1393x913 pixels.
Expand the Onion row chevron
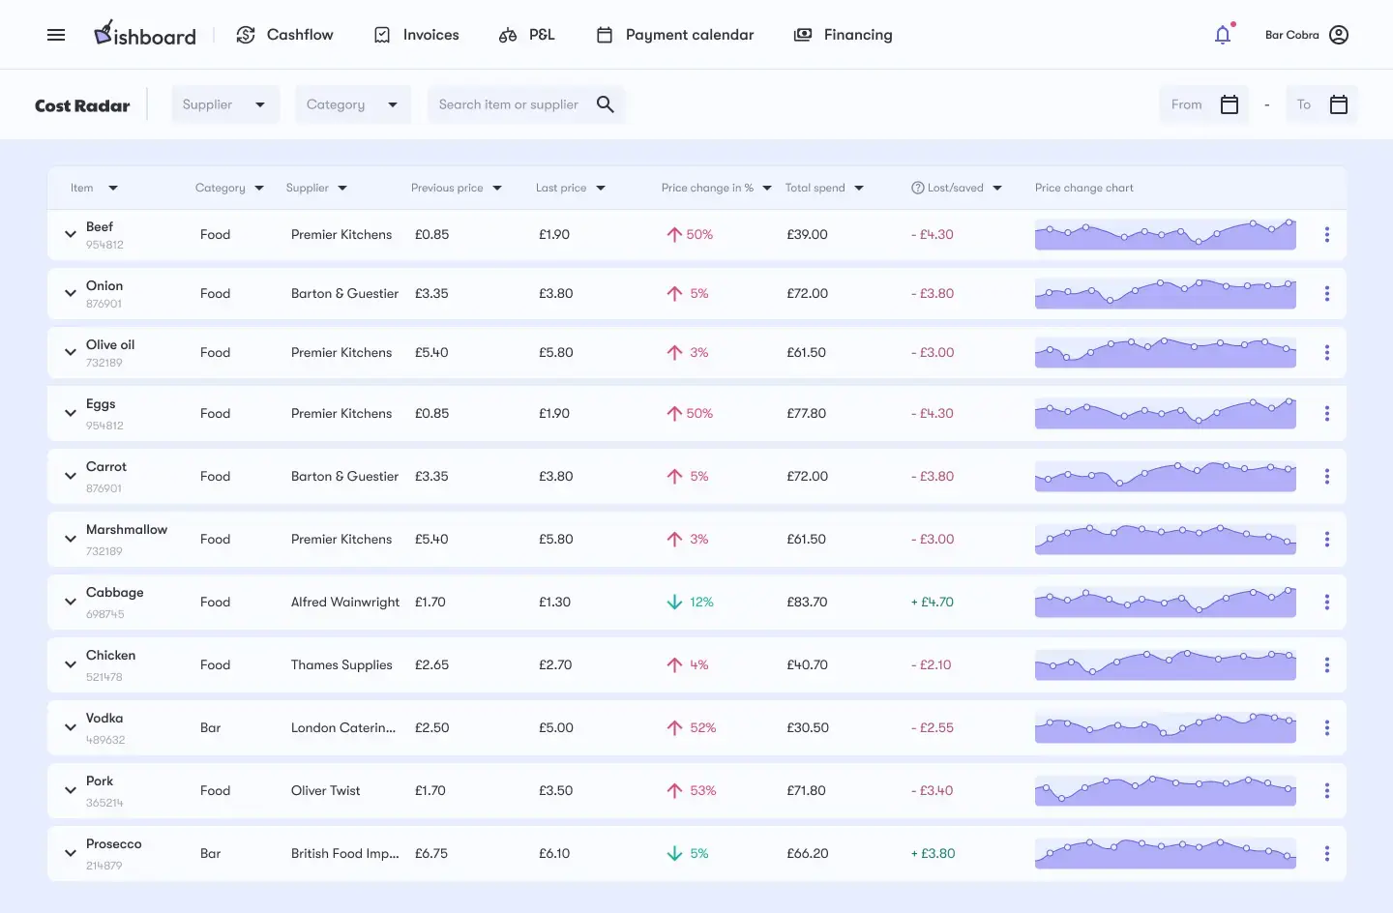click(71, 294)
